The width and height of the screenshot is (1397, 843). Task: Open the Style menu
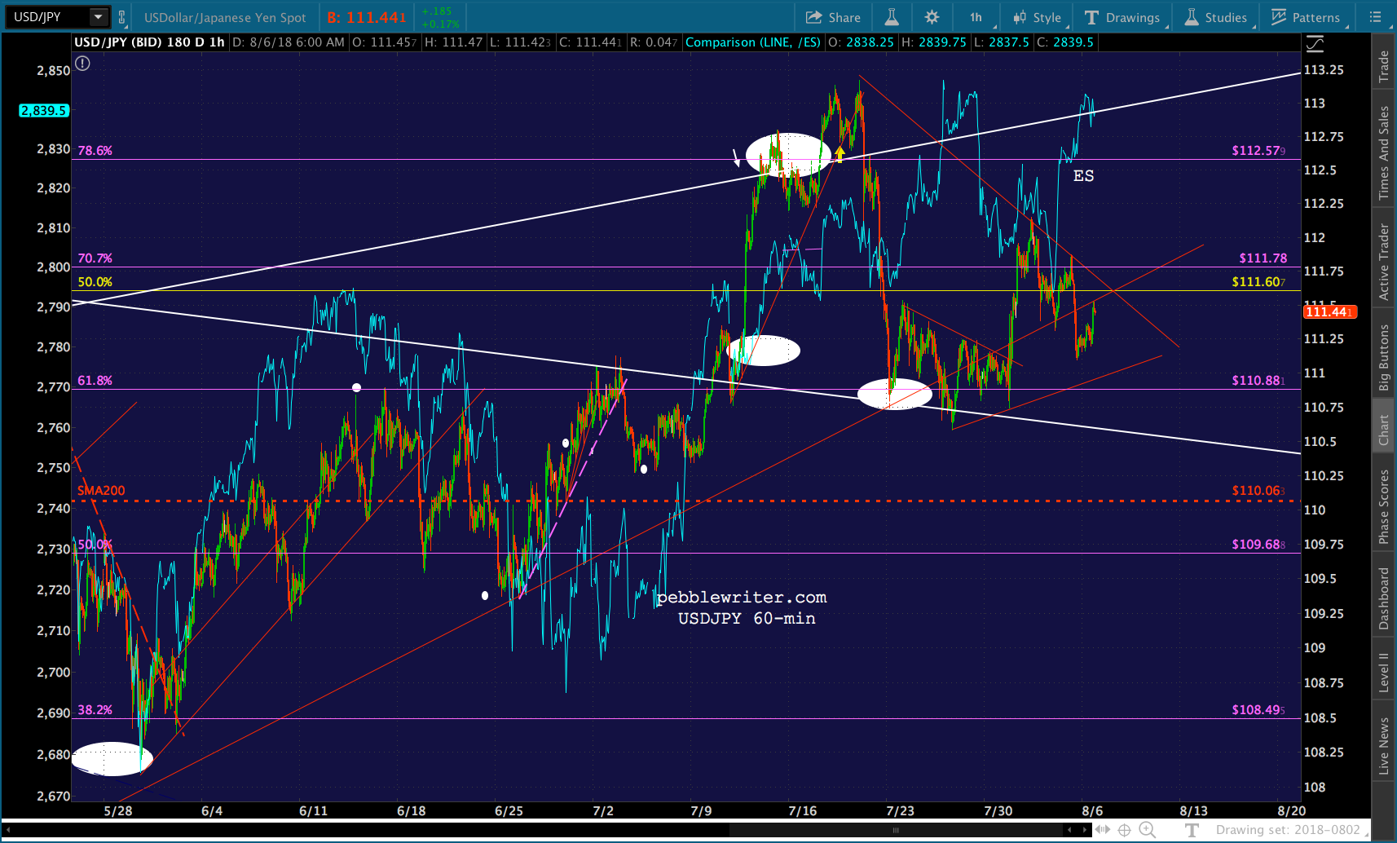point(1037,17)
